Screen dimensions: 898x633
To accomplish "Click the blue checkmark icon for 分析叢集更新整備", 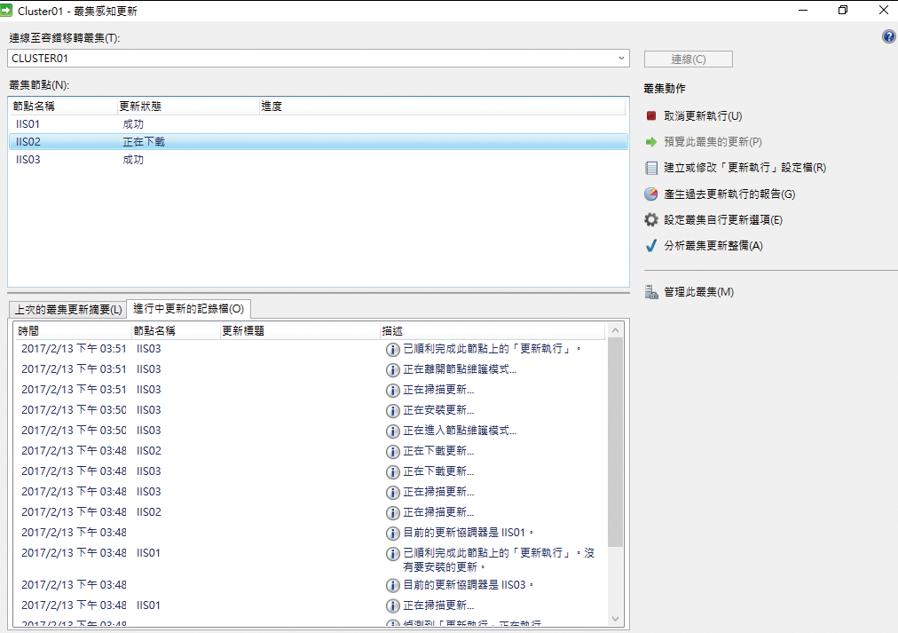I will click(651, 246).
